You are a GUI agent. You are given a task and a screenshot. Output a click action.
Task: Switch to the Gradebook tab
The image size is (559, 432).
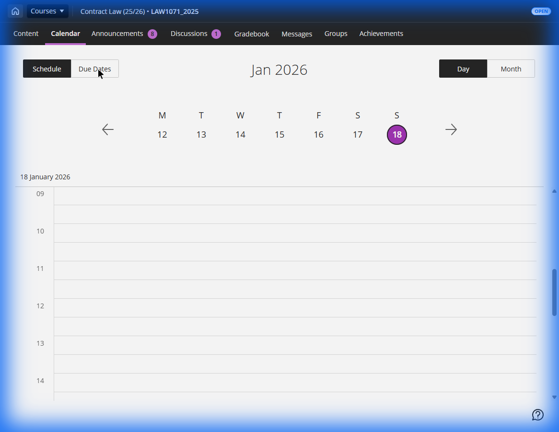[252, 34]
